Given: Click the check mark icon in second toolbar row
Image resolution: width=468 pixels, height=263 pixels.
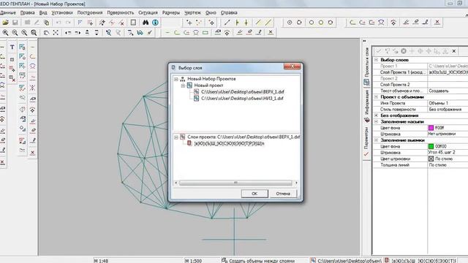Looking at the screenshot, I should (x=149, y=32).
